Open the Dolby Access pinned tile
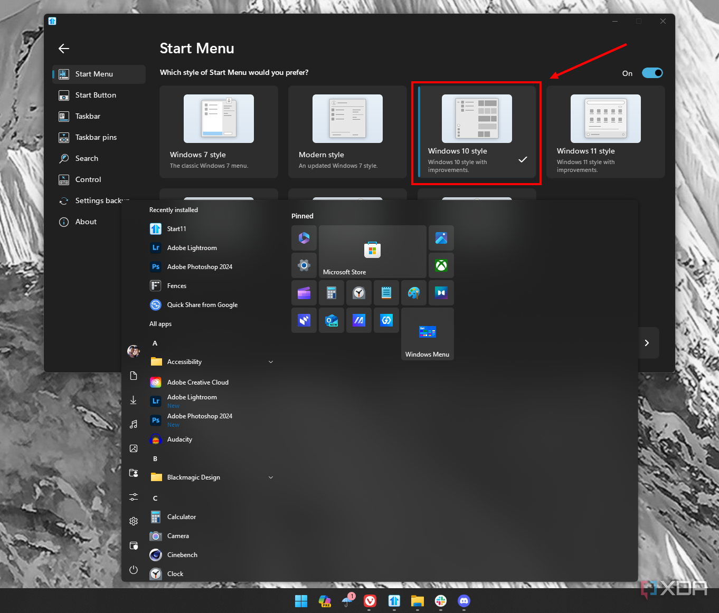719x613 pixels. click(441, 293)
